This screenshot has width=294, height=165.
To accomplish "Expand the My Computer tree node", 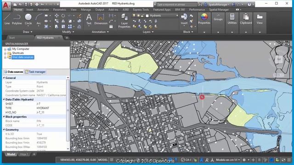I will 5,49.
